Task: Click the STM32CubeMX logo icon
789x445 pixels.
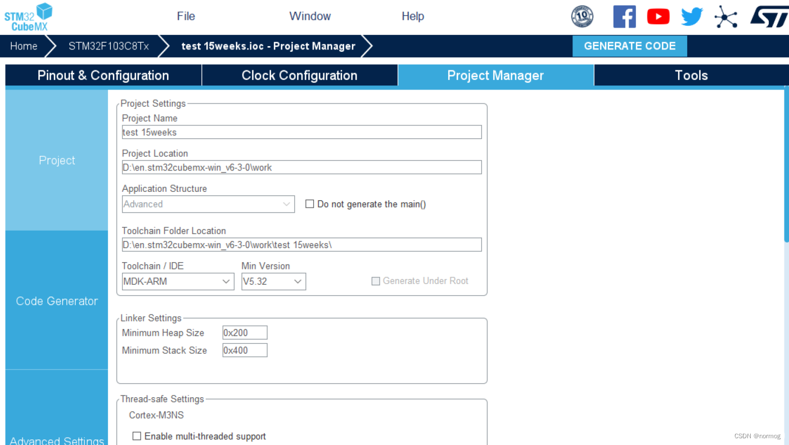Action: (29, 17)
